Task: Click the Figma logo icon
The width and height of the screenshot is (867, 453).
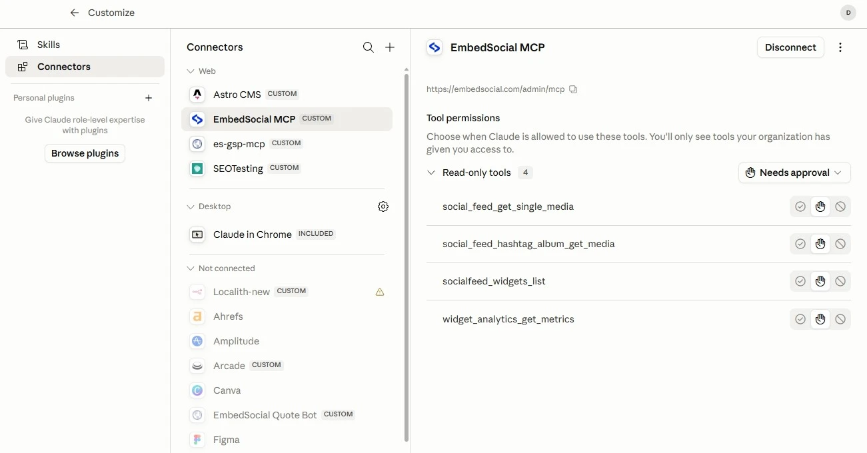Action: pyautogui.click(x=197, y=440)
